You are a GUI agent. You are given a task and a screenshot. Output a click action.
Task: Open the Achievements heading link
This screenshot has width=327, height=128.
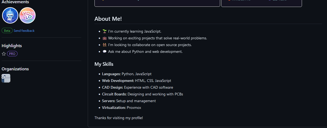point(15,2)
